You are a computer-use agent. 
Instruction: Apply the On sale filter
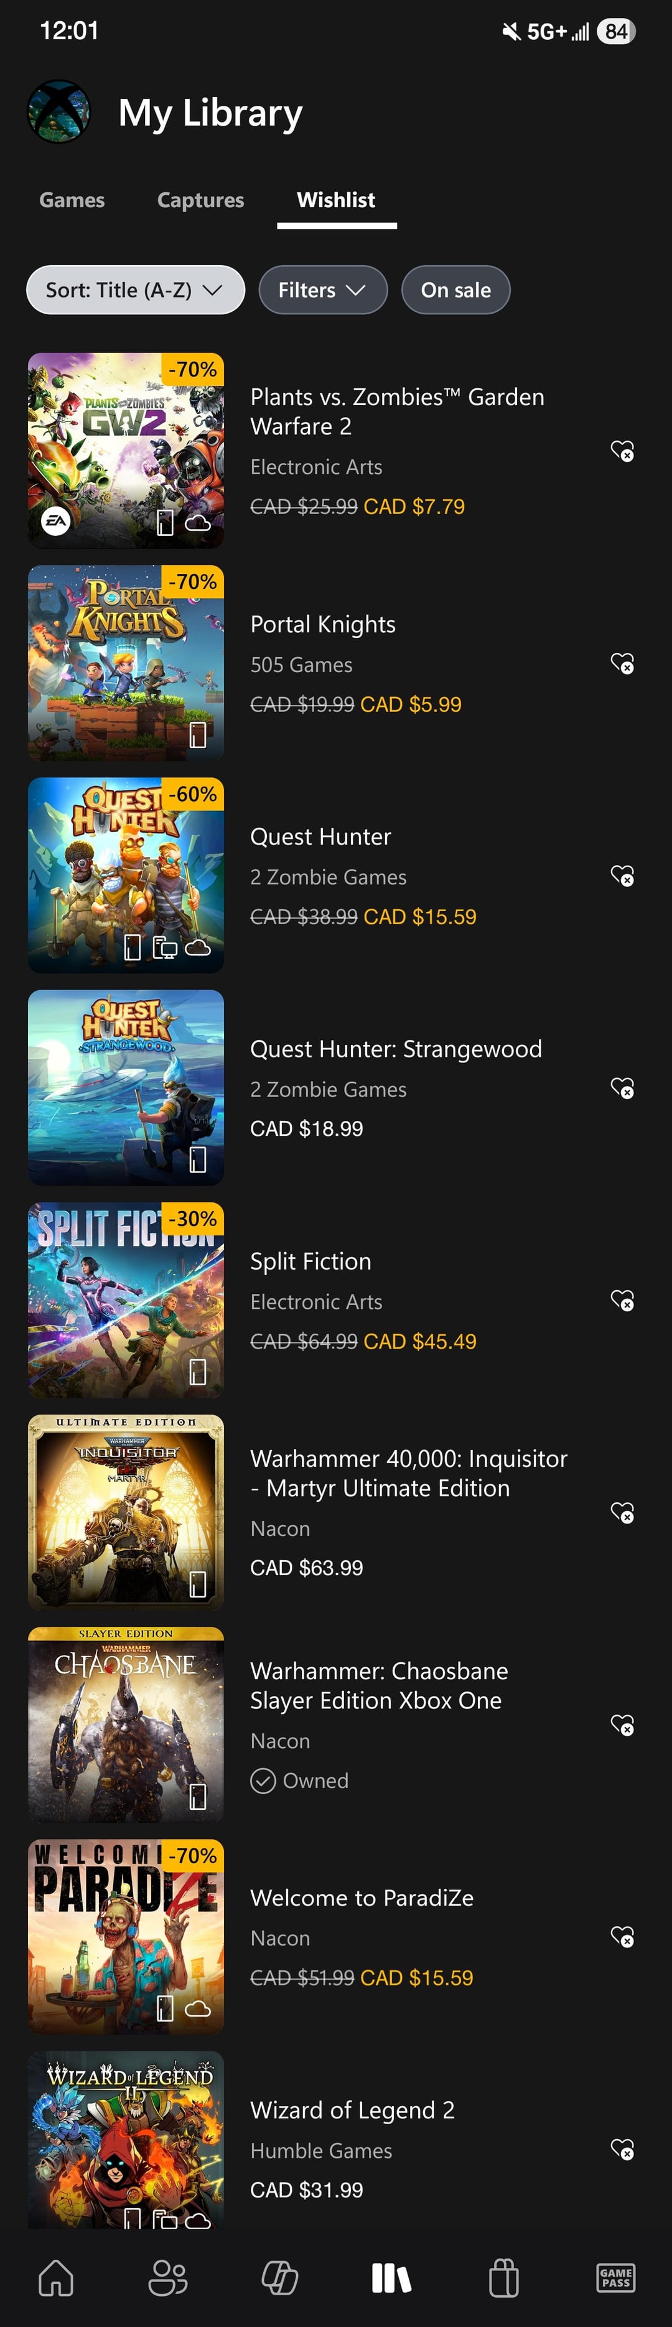point(455,290)
